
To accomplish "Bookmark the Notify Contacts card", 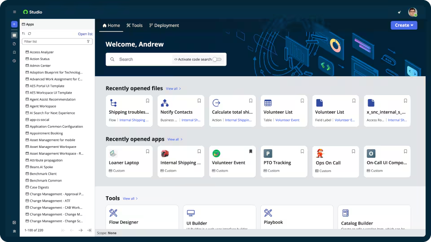I will 199,101.
